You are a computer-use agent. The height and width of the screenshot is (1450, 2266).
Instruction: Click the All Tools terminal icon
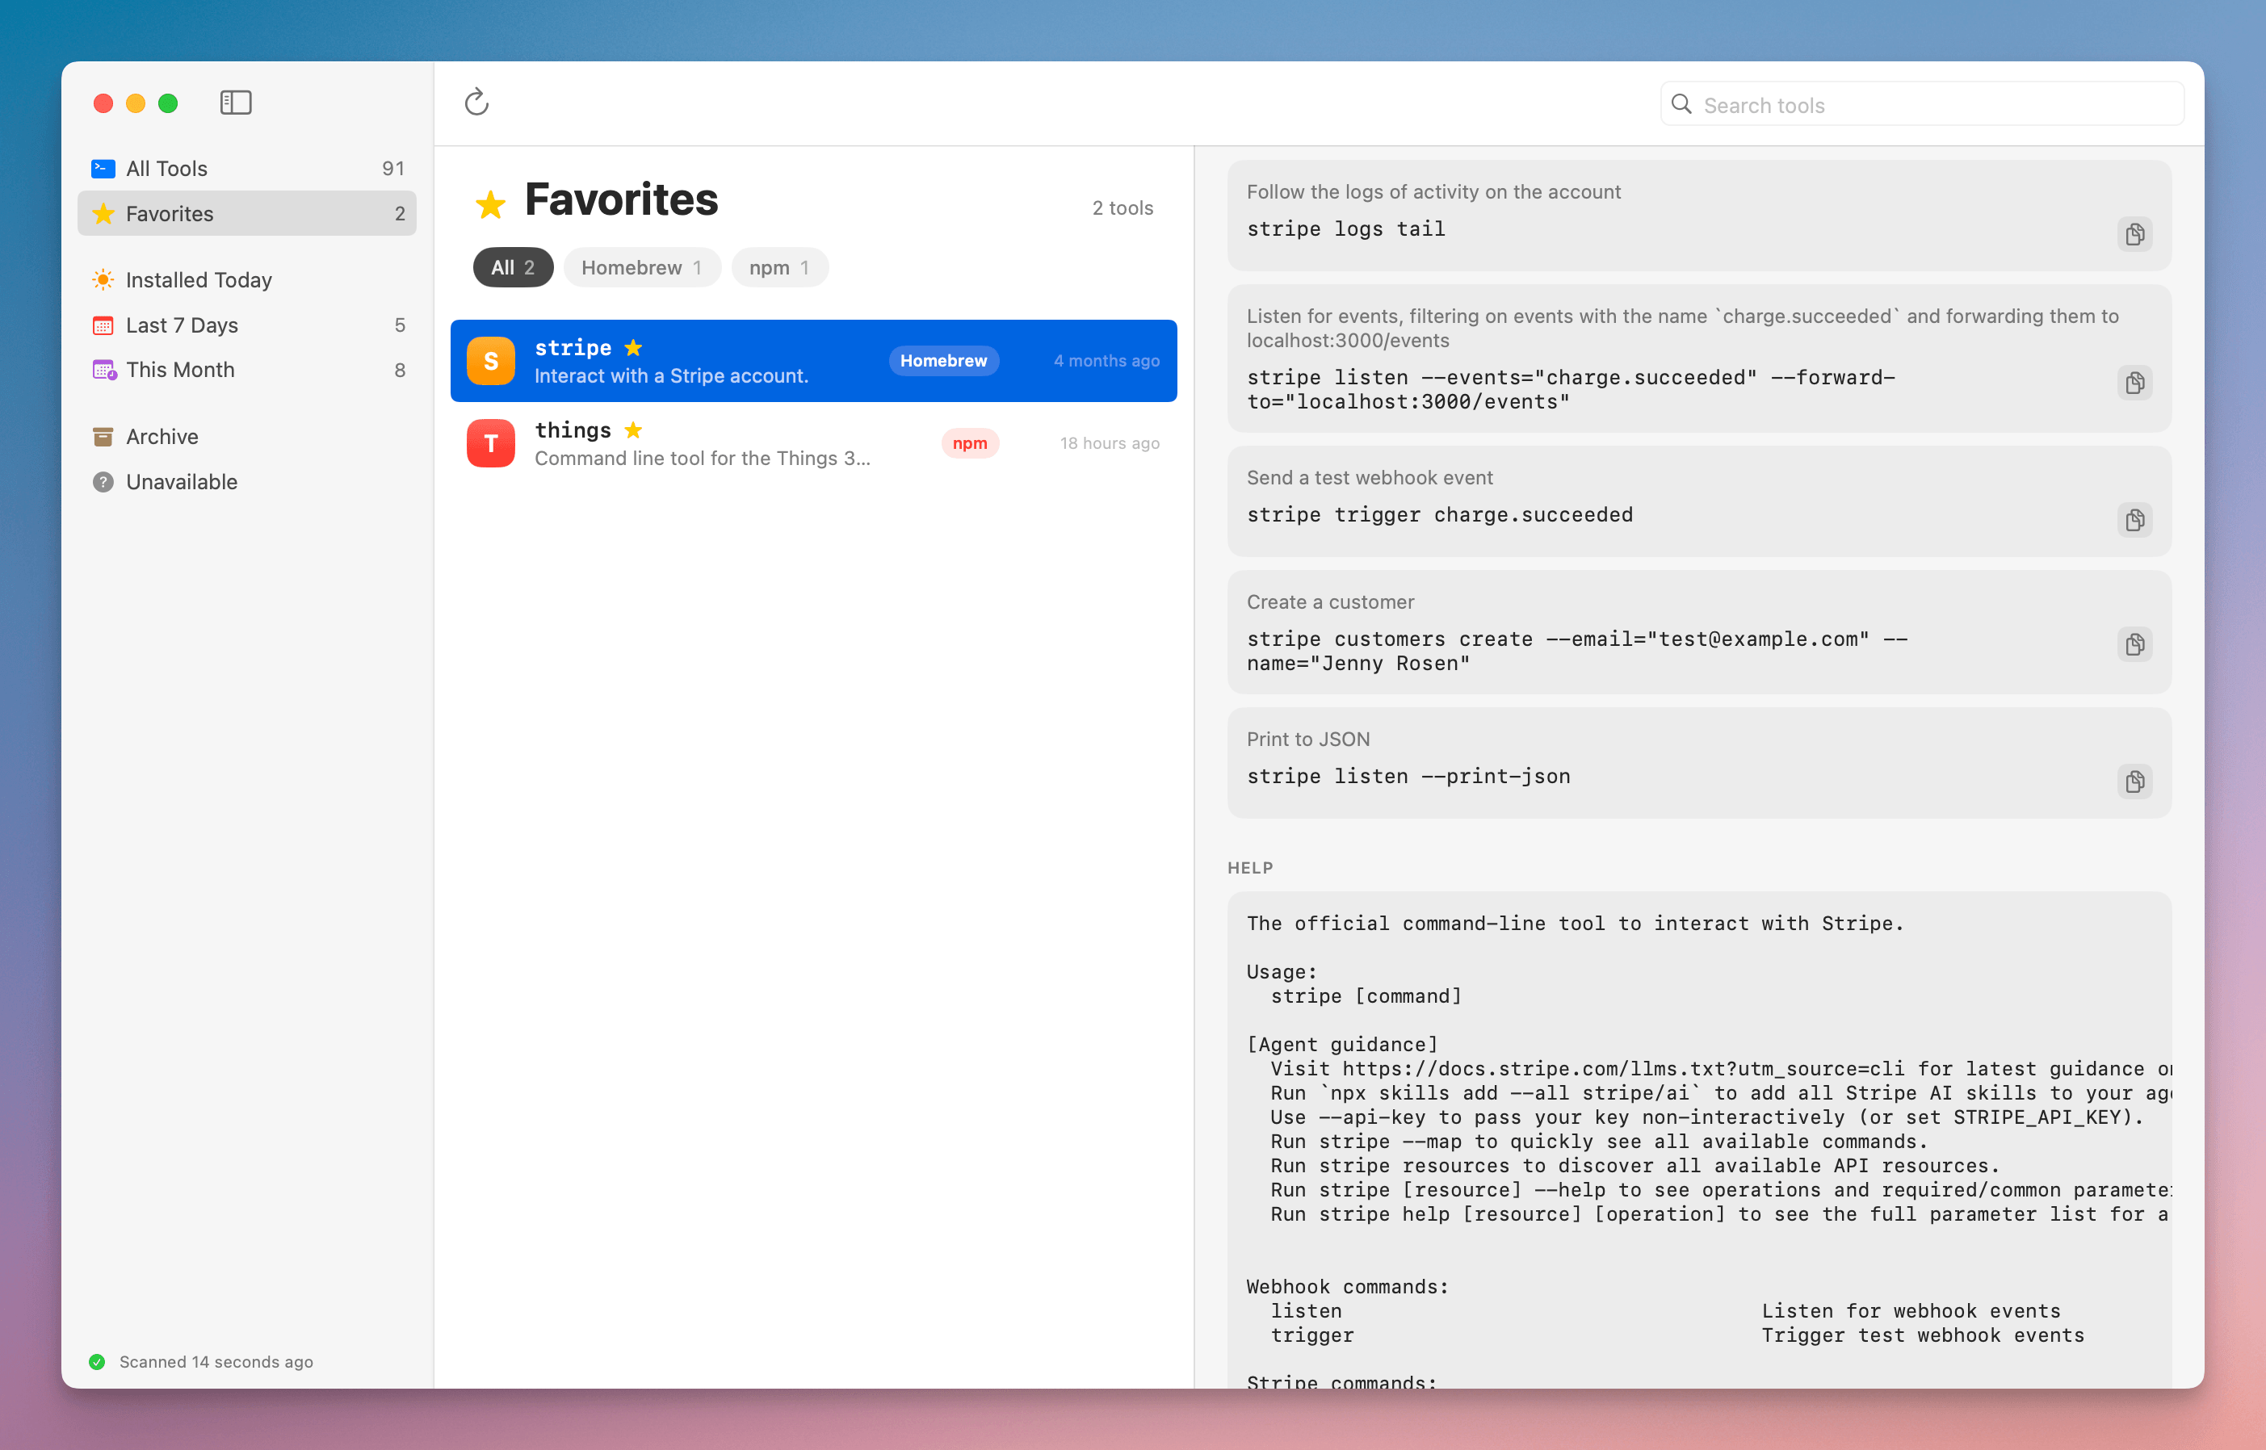(x=103, y=169)
